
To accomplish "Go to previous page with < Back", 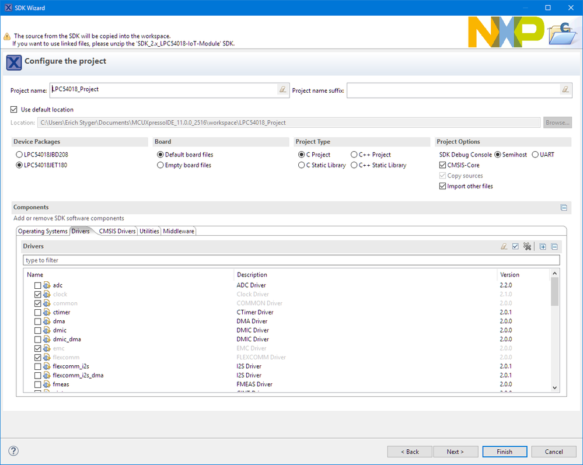I will coord(410,452).
